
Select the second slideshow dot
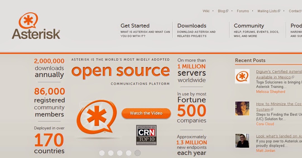[111, 153]
